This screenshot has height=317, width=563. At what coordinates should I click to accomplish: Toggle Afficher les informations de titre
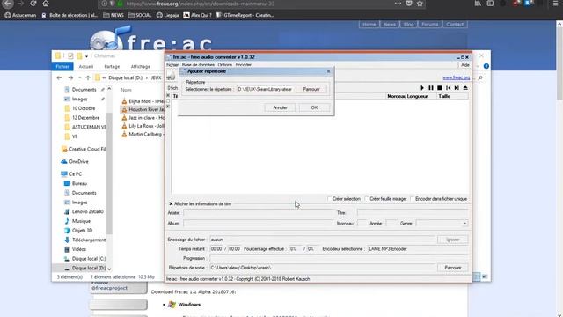pyautogui.click(x=171, y=203)
